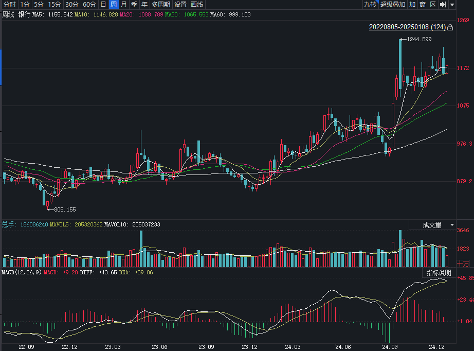Image resolution: width=474 pixels, height=351 pixels.
Task: Click the 1244.599 high price marker
Action: (x=418, y=39)
